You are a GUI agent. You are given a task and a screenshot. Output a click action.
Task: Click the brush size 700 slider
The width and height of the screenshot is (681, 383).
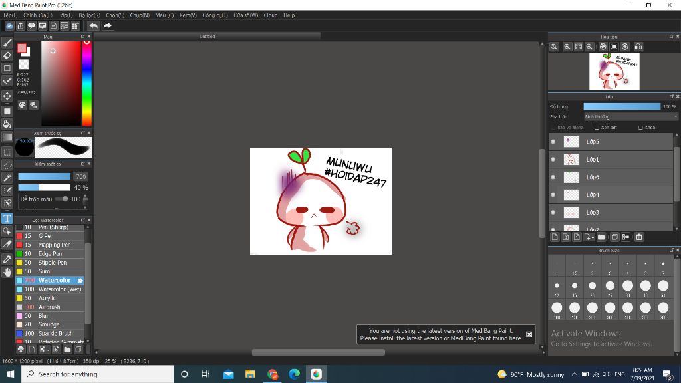(44, 176)
